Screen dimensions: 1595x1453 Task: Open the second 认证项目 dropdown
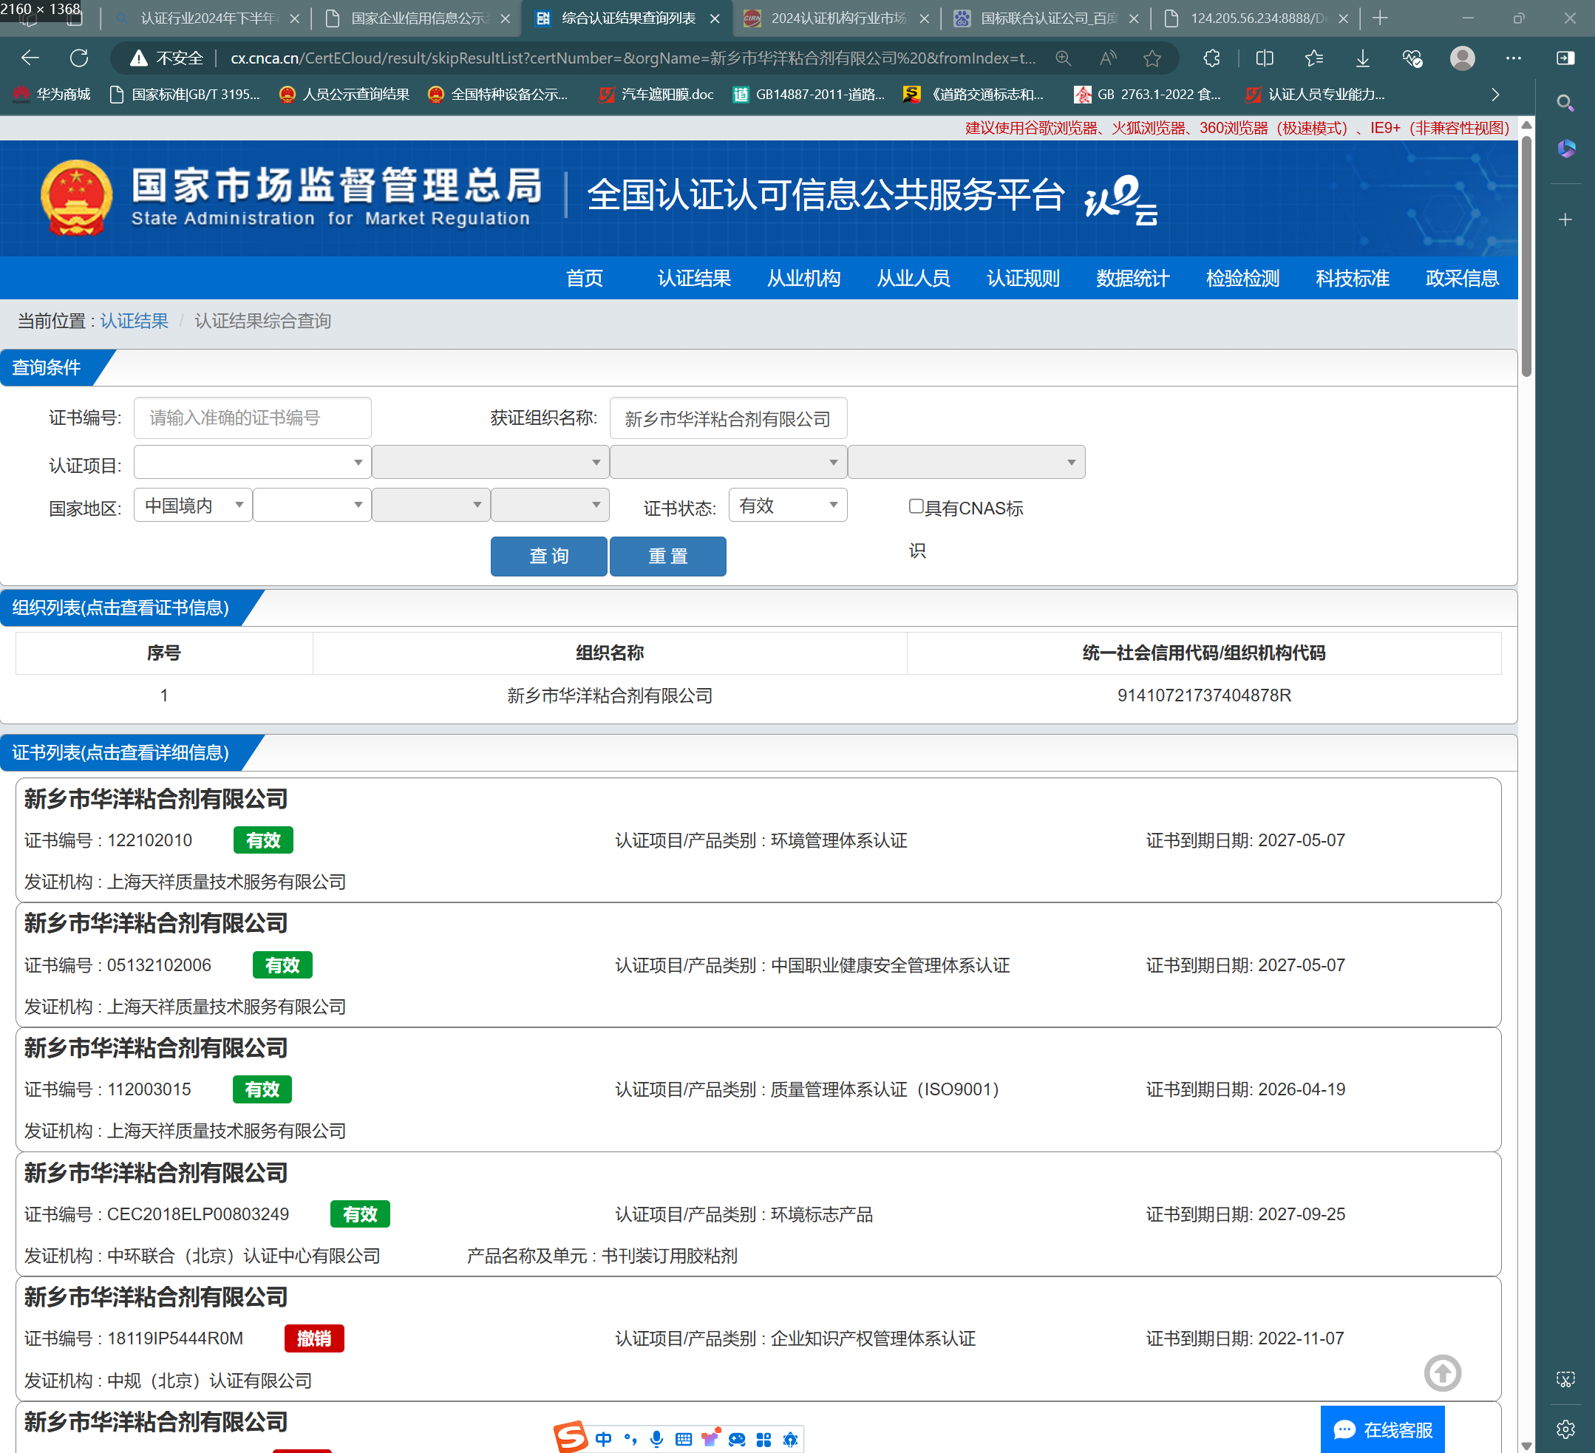[x=491, y=462]
